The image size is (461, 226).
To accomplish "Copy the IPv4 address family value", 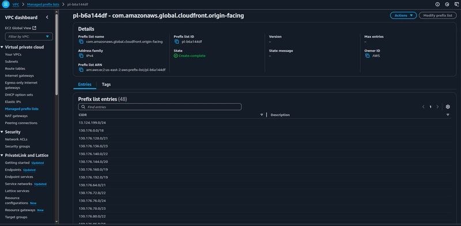I will tap(81, 55).
